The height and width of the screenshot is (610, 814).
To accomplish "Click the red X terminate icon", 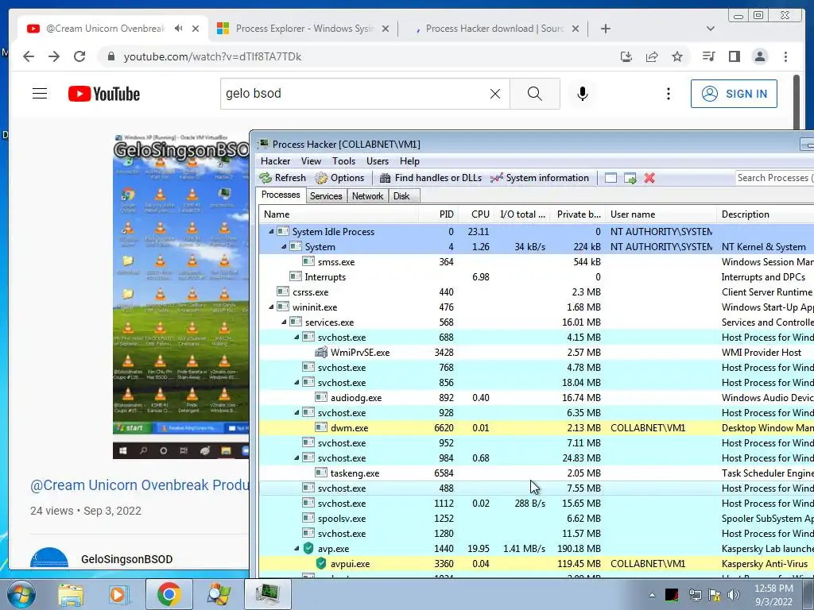I will click(x=649, y=178).
